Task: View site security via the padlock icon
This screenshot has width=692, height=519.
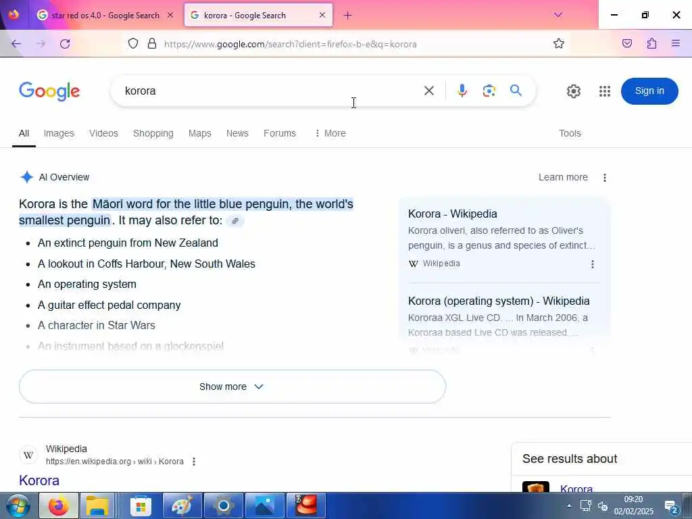Action: (x=152, y=44)
